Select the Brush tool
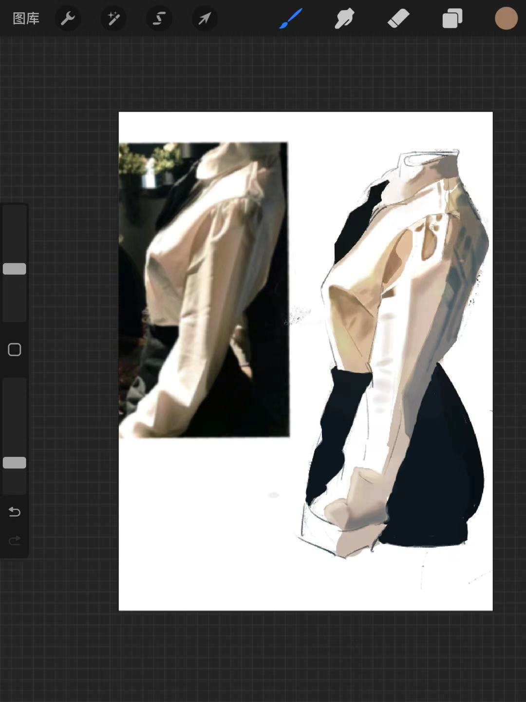 [x=291, y=19]
